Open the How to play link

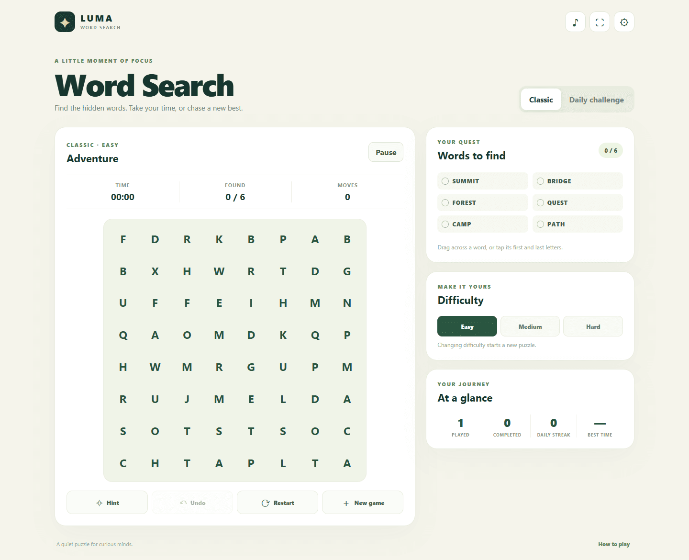(614, 544)
